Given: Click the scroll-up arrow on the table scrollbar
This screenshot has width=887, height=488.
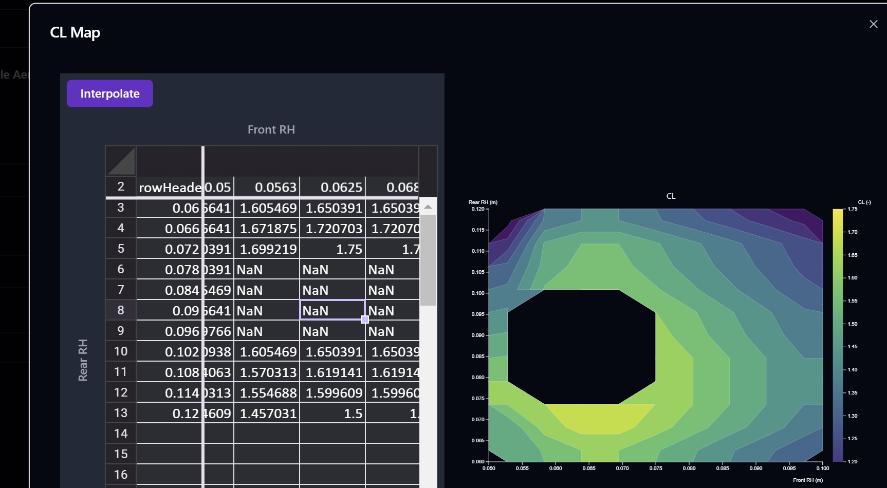Looking at the screenshot, I should [x=428, y=206].
